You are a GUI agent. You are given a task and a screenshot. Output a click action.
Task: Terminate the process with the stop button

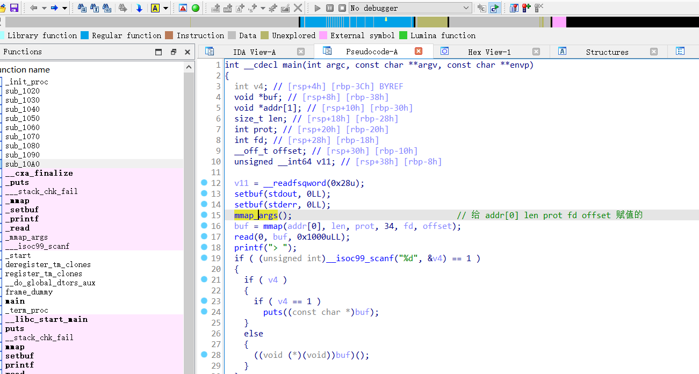342,8
